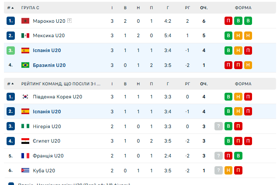Screen dimensions: 280x185
Task: Click the Mexico flag icon
Action: point(25,36)
